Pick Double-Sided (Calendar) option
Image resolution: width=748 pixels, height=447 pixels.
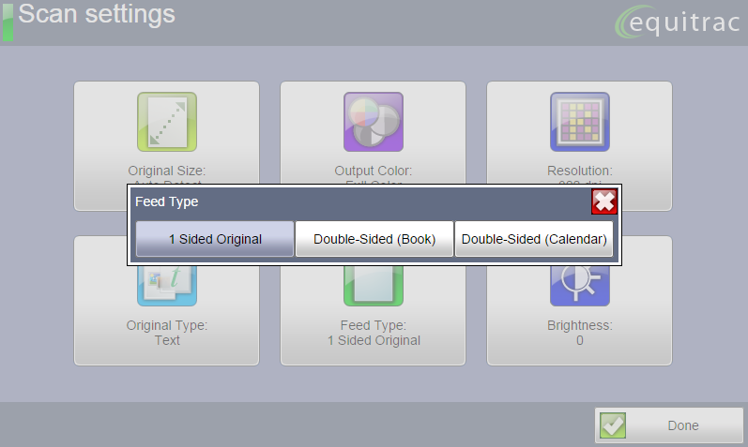coord(534,239)
